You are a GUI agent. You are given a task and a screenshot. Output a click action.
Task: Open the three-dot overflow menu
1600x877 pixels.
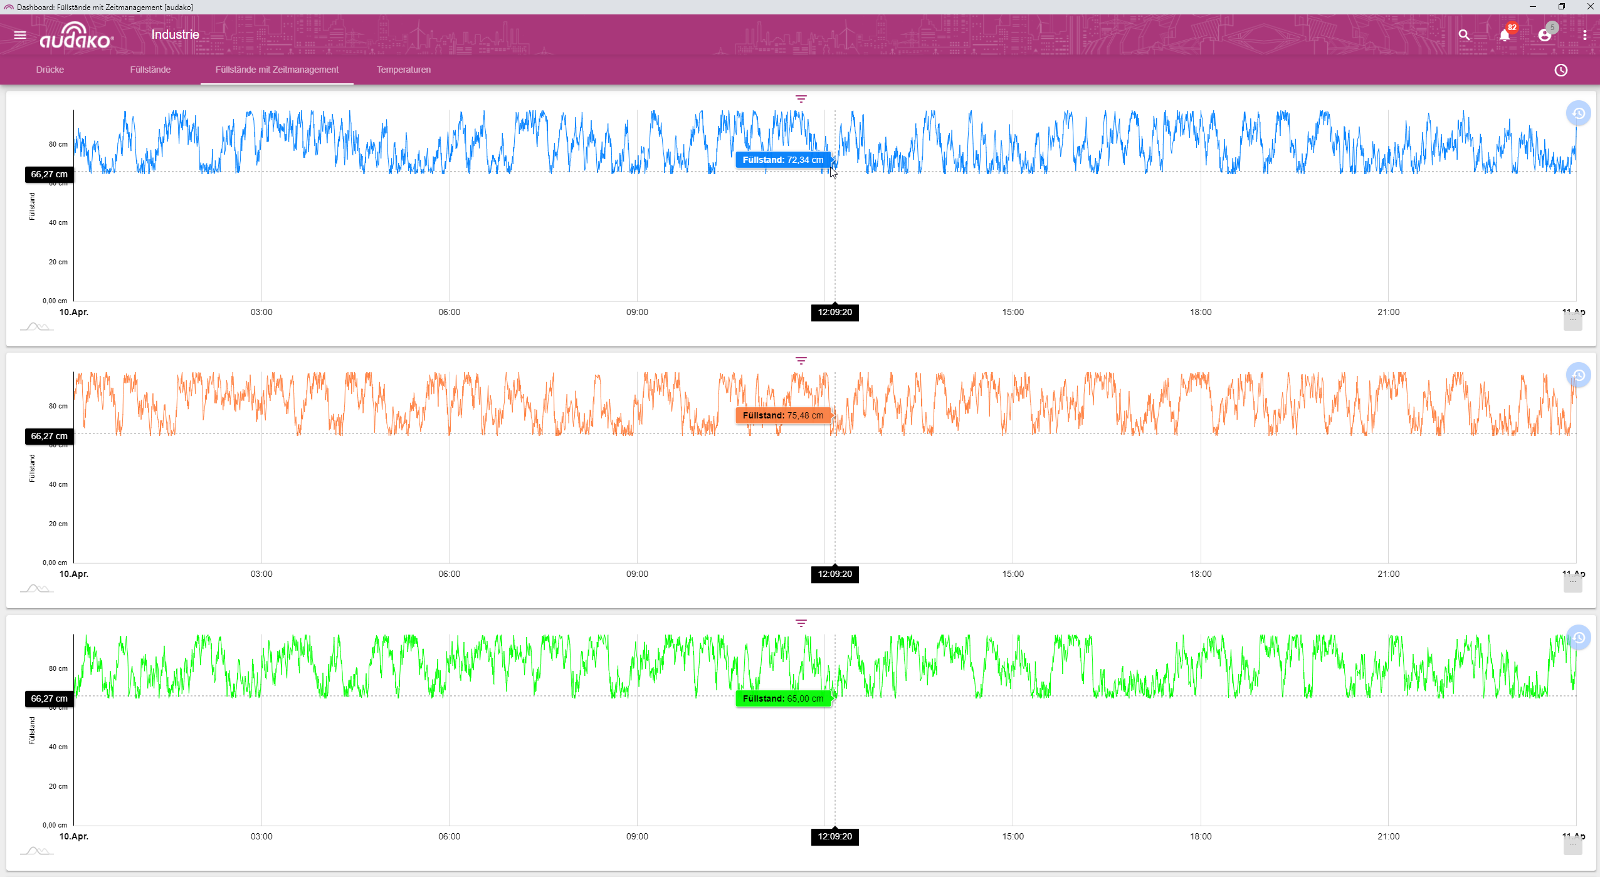click(x=1584, y=35)
